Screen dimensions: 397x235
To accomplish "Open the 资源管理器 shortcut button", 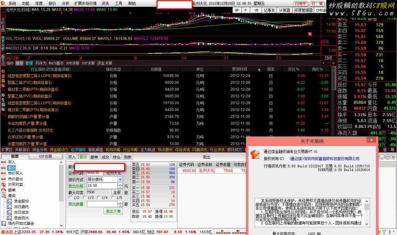I will click(x=304, y=10).
